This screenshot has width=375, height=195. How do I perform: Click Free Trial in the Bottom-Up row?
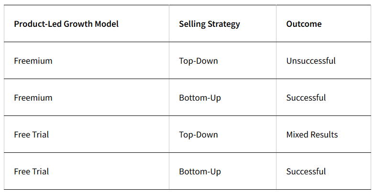[32, 172]
